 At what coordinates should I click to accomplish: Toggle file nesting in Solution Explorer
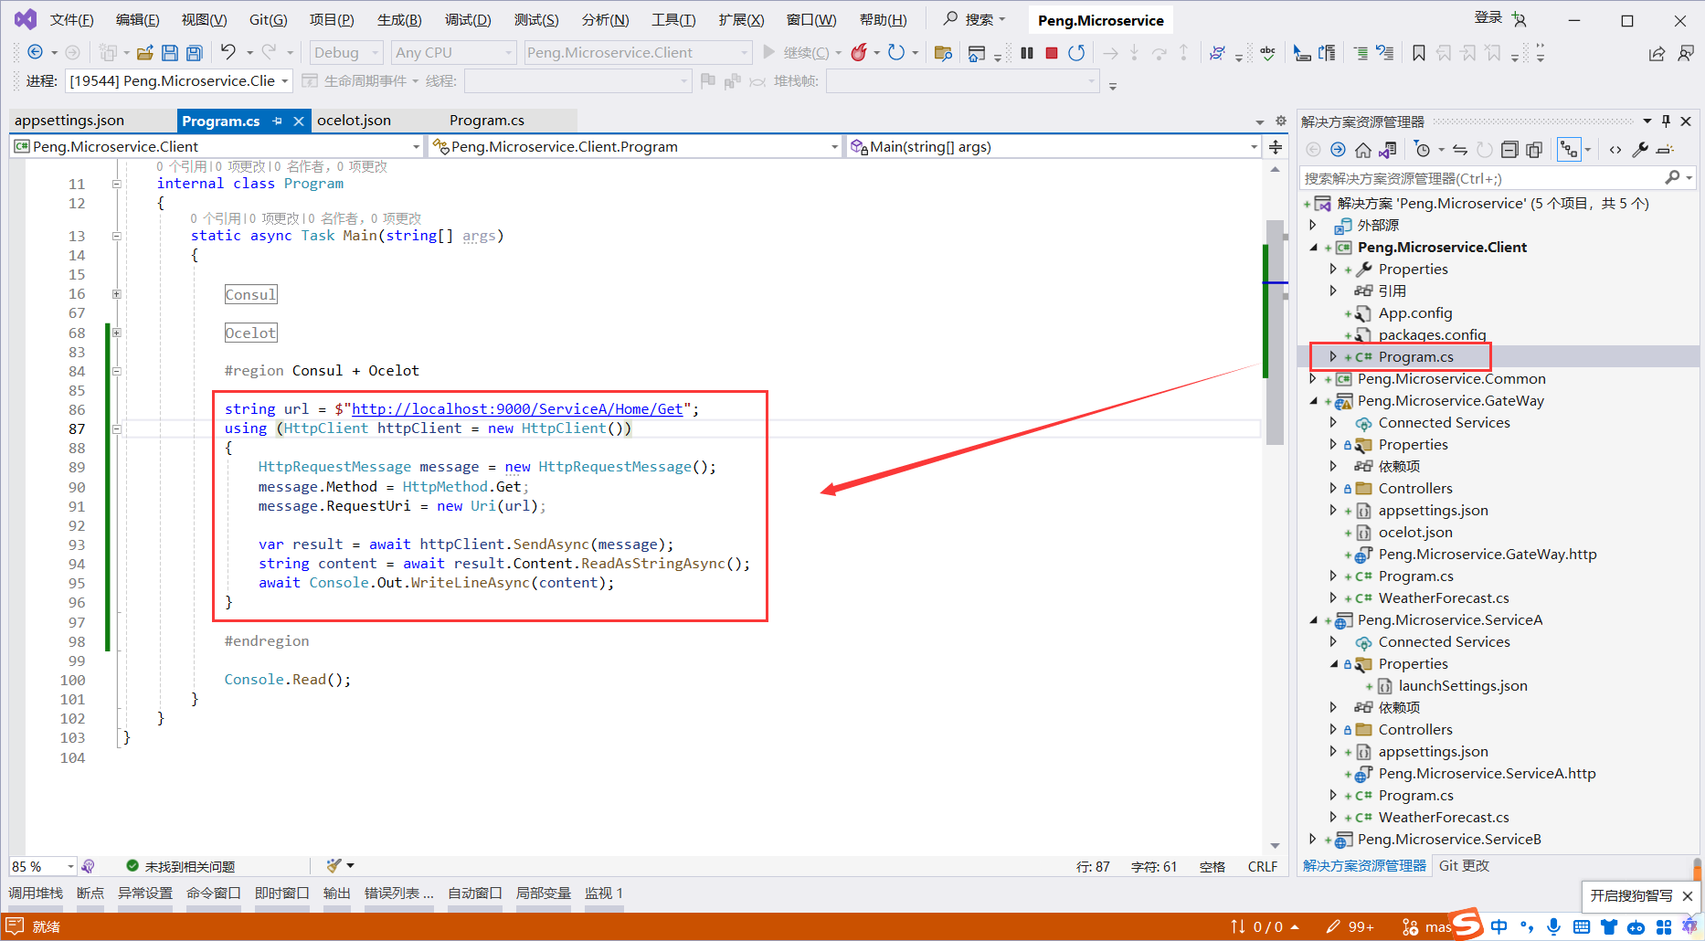[x=1569, y=150]
